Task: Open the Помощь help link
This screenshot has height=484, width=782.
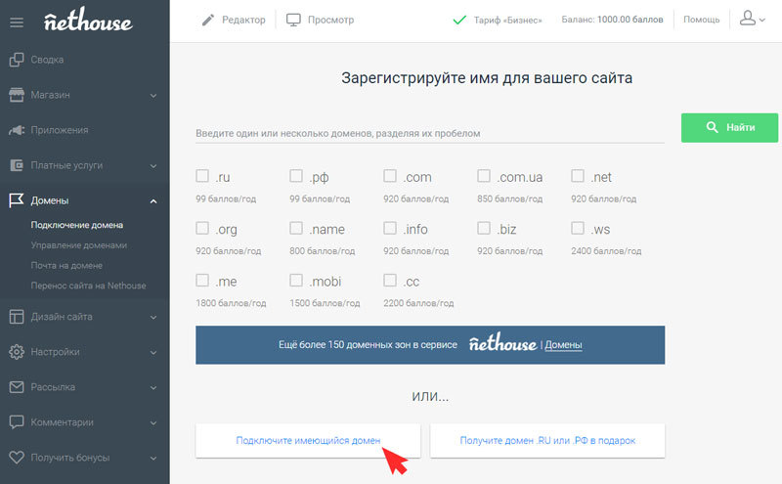Action: point(701,20)
